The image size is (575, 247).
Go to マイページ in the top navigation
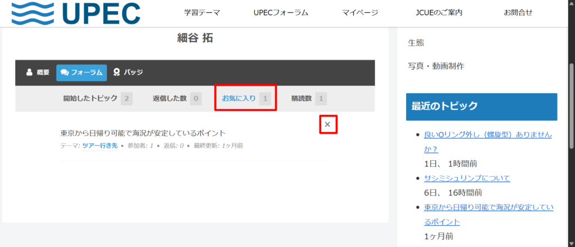[360, 13]
